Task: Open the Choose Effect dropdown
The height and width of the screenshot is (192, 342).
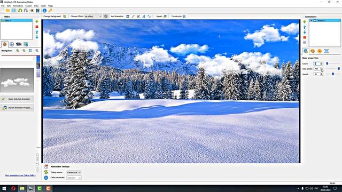Action: pyautogui.click(x=93, y=17)
